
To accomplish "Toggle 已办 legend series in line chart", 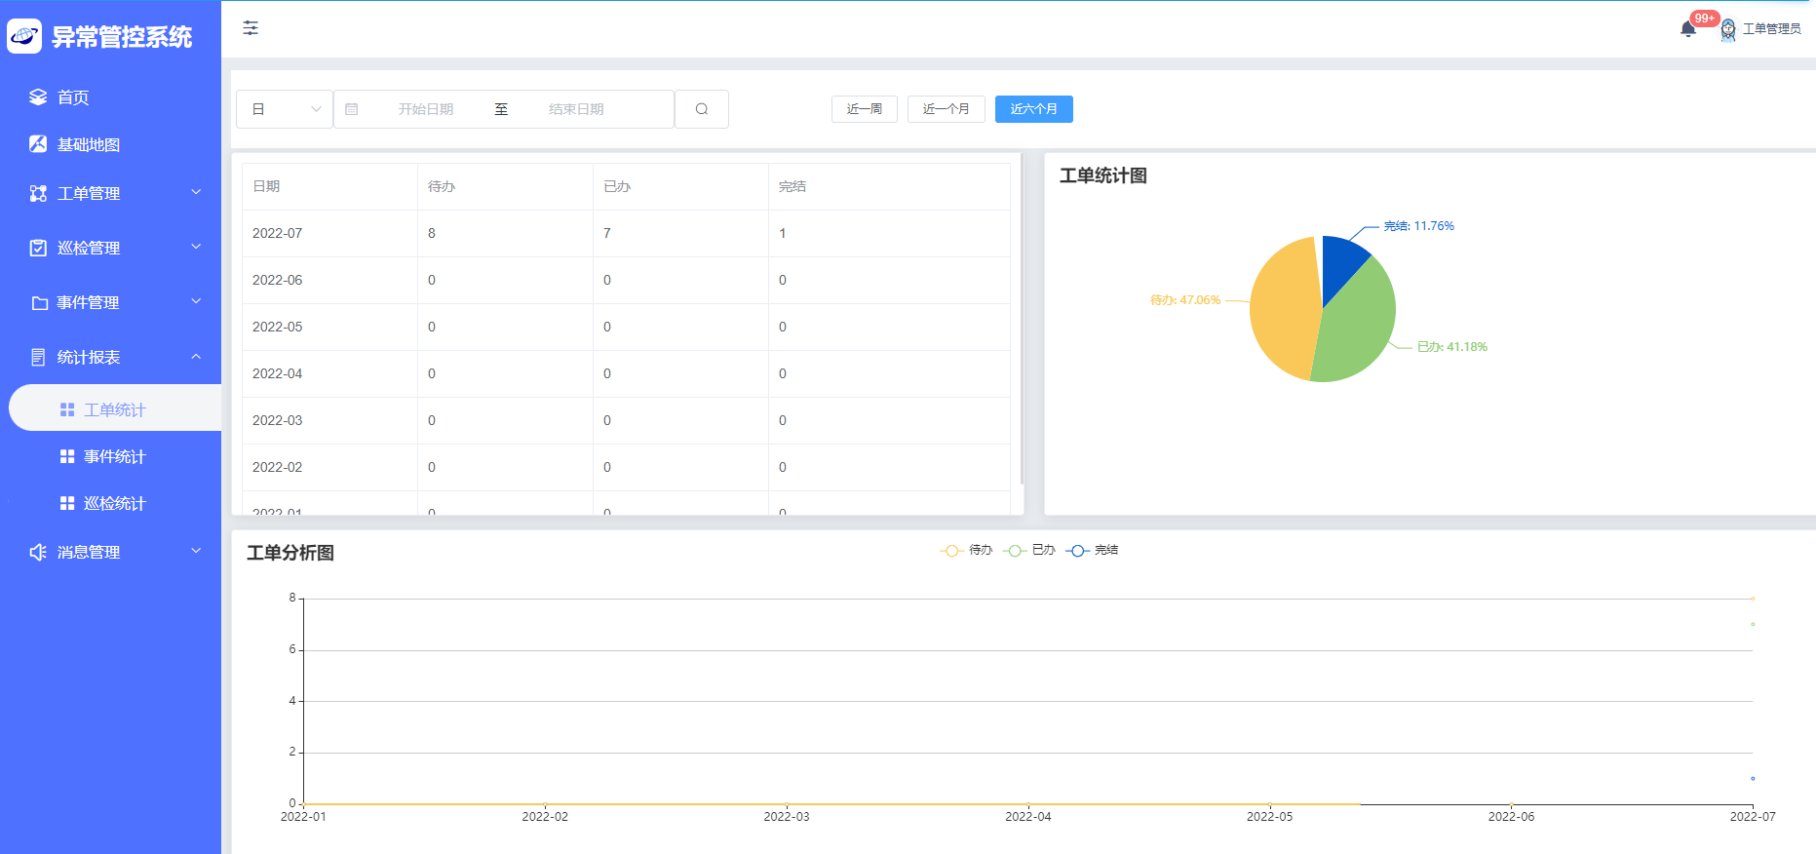I will [1028, 550].
